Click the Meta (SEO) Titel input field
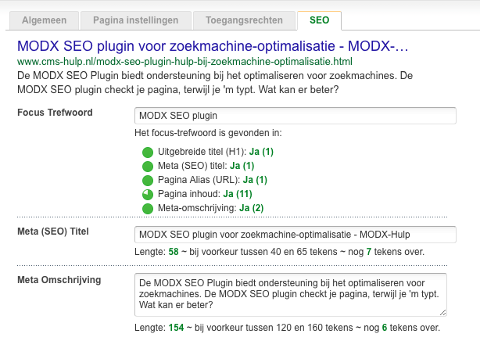Image resolution: width=480 pixels, height=341 pixels. (x=295, y=235)
